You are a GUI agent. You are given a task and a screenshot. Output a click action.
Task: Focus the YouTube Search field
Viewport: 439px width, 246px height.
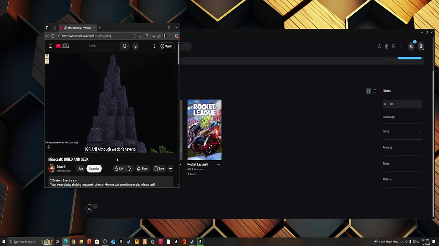point(103,46)
